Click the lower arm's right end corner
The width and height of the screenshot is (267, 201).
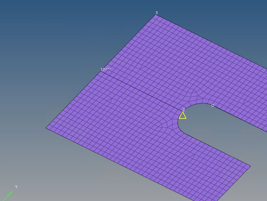point(250,166)
